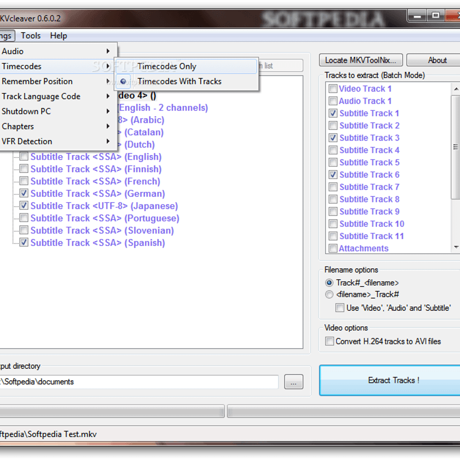Open the About dialog
This screenshot has width=460, height=460.
click(x=437, y=60)
